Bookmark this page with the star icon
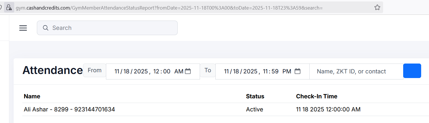 click(377, 8)
